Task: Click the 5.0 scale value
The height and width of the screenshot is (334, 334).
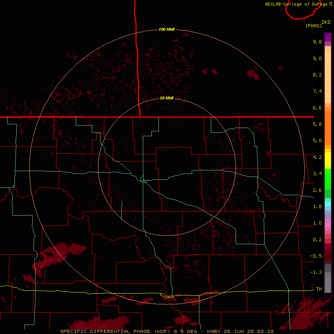Action: [317, 141]
